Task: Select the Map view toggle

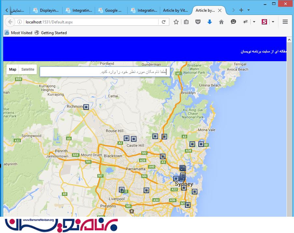Action: [x=13, y=69]
